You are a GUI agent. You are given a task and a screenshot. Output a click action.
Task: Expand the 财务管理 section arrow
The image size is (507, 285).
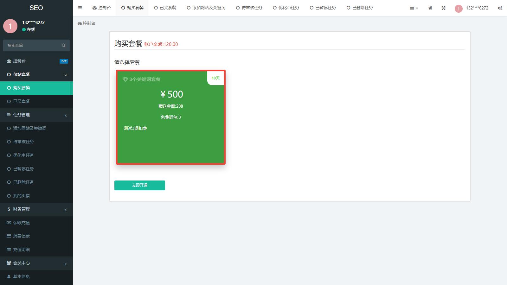(x=66, y=210)
